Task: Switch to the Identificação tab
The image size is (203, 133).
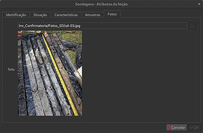Action: click(16, 15)
